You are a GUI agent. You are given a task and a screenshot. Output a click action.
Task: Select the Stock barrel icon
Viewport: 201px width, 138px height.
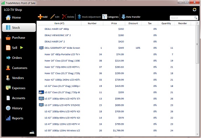[8, 28]
